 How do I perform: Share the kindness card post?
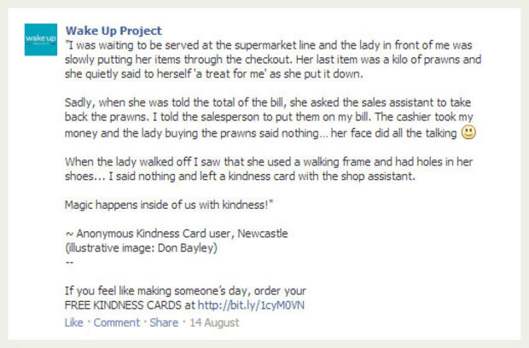(164, 322)
